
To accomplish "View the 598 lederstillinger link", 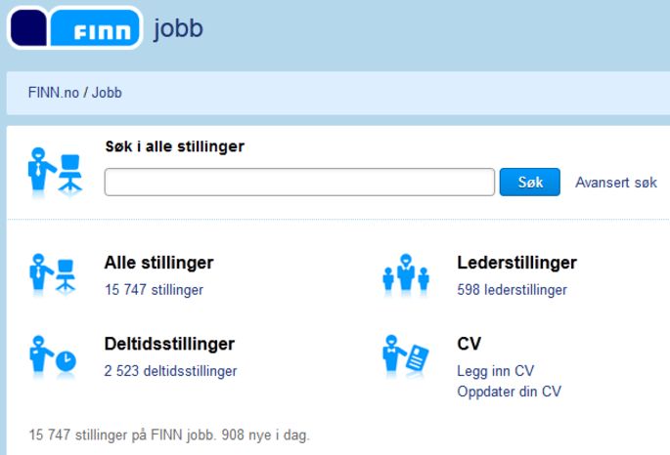I will 512,290.
